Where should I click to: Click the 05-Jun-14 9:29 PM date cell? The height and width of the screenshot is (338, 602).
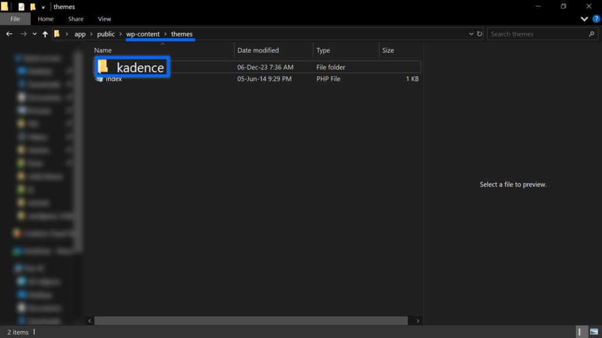(264, 79)
